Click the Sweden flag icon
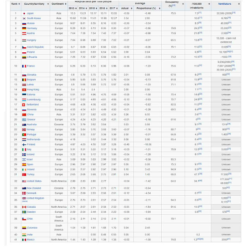 [24, 212]
